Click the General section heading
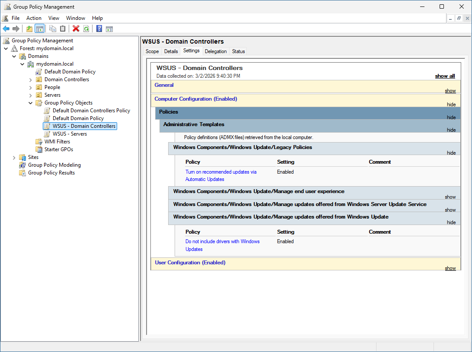This screenshot has width=472, height=352. coord(164,85)
